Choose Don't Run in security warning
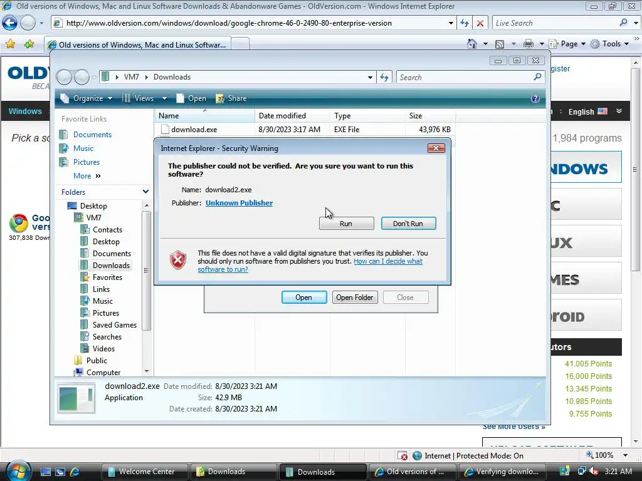The height and width of the screenshot is (481, 642). click(408, 224)
